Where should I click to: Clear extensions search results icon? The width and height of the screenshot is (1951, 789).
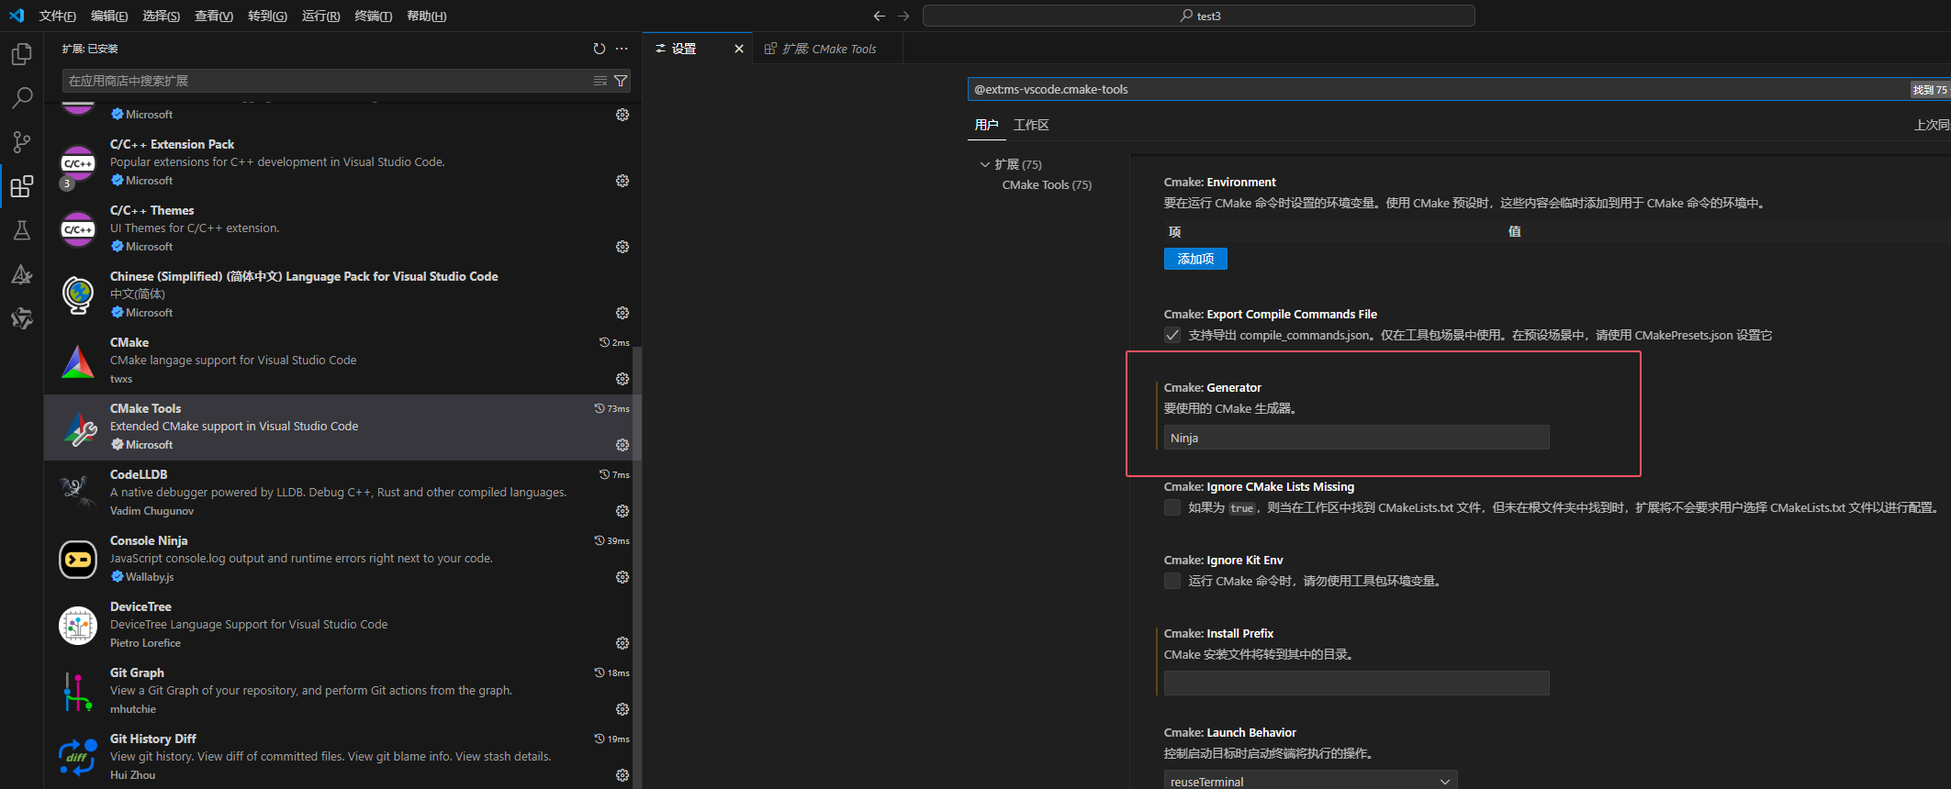point(600,81)
